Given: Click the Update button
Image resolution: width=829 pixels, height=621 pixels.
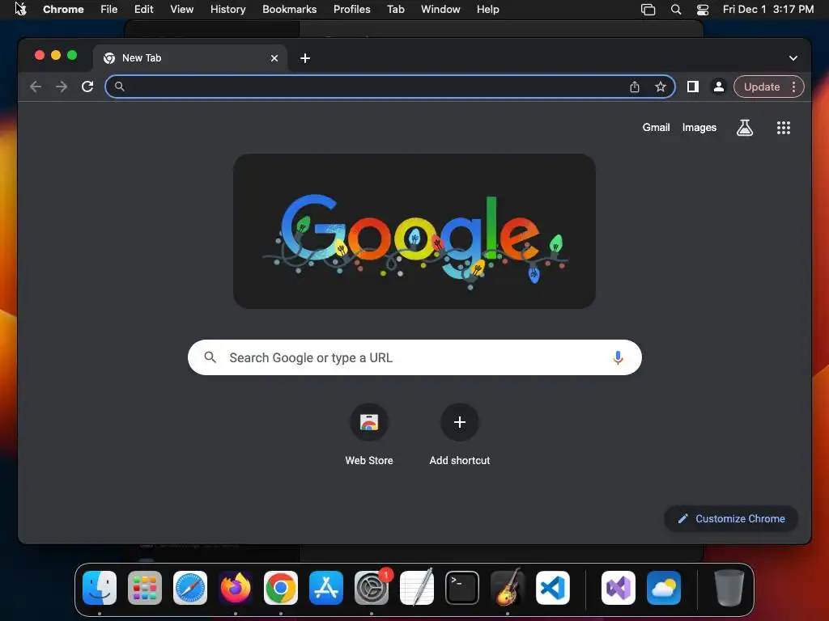Looking at the screenshot, I should (x=761, y=87).
